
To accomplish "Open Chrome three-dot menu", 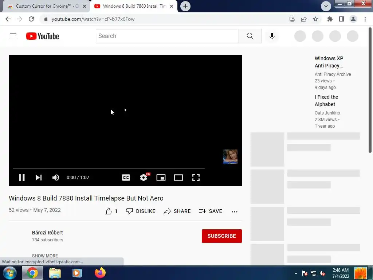I will tap(365, 19).
